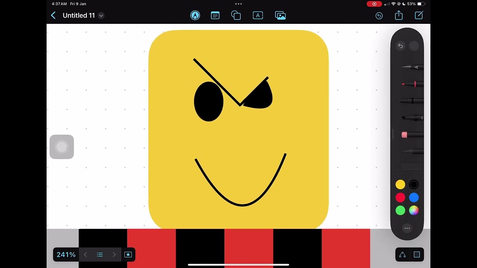Open the palette more options ellipsis

407,228
